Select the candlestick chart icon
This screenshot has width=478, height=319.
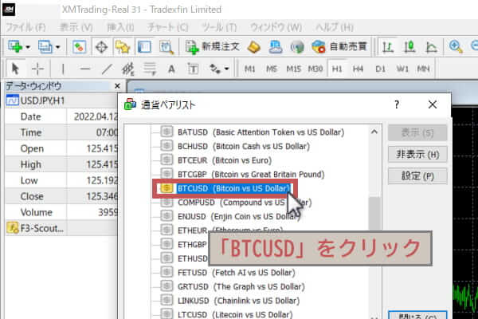click(x=409, y=47)
